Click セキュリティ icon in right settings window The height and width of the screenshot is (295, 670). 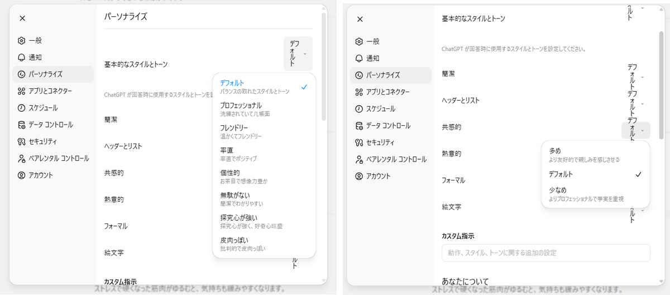[x=360, y=142]
